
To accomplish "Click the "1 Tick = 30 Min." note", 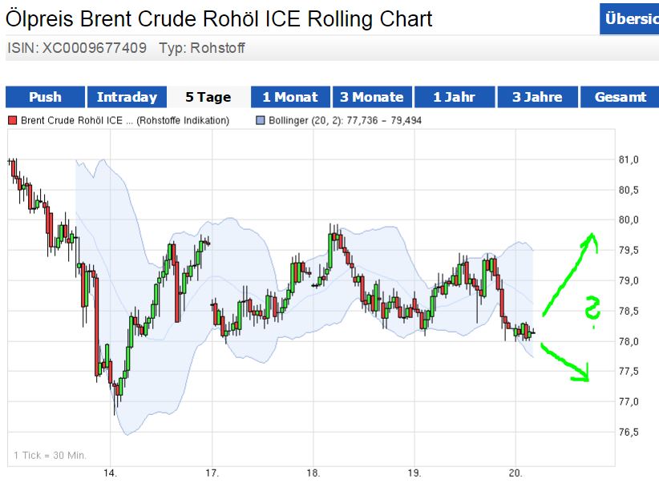I will coord(50,456).
